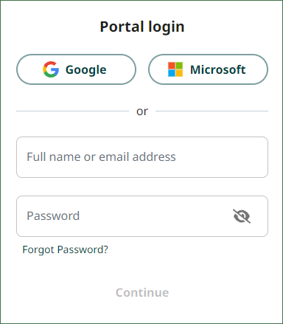Click the Portal login heading
Screen dimensions: 283x324
coord(142,27)
